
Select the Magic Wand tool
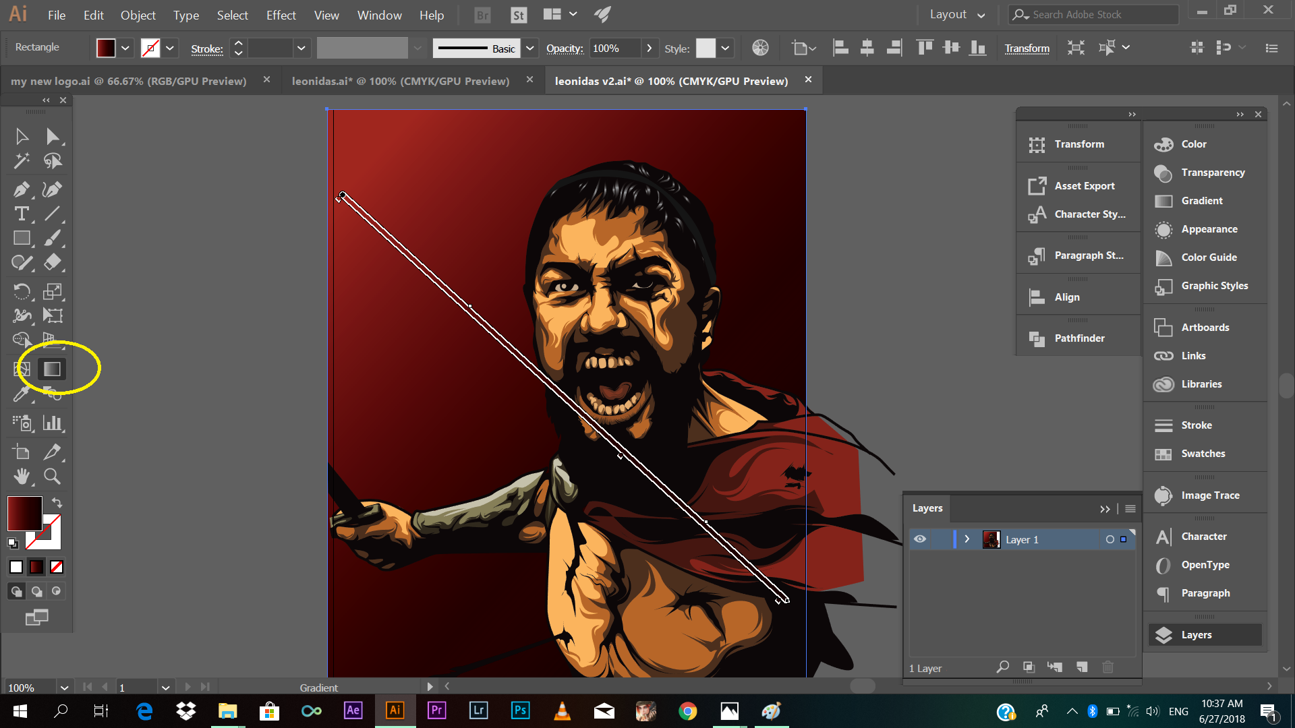coord(21,161)
